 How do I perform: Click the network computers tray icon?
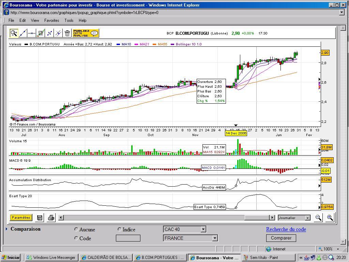313,258
